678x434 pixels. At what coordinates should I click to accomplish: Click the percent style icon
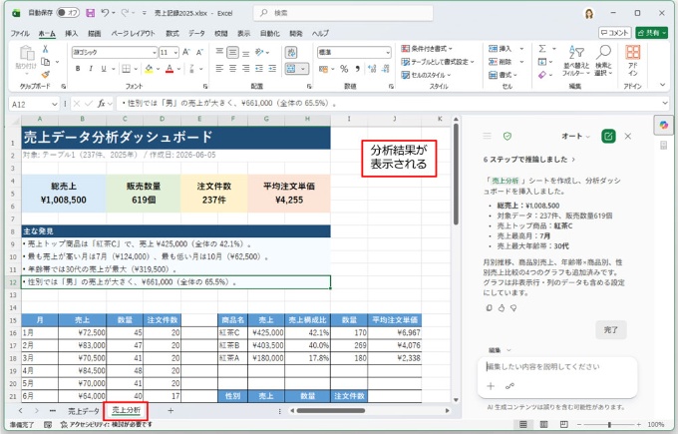point(344,69)
